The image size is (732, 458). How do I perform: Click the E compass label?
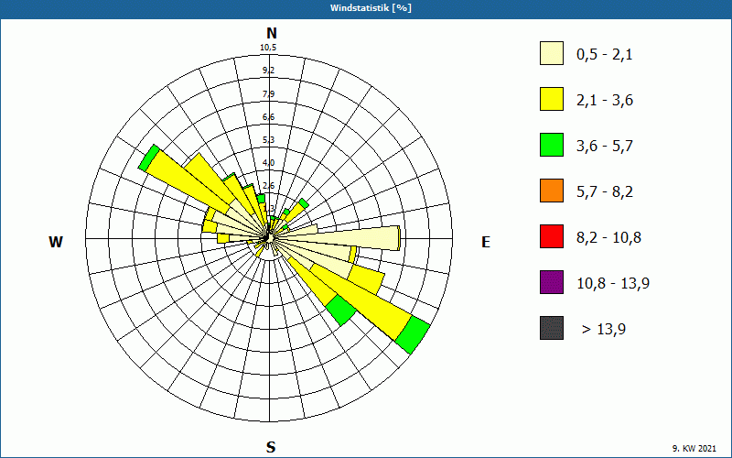click(x=486, y=242)
